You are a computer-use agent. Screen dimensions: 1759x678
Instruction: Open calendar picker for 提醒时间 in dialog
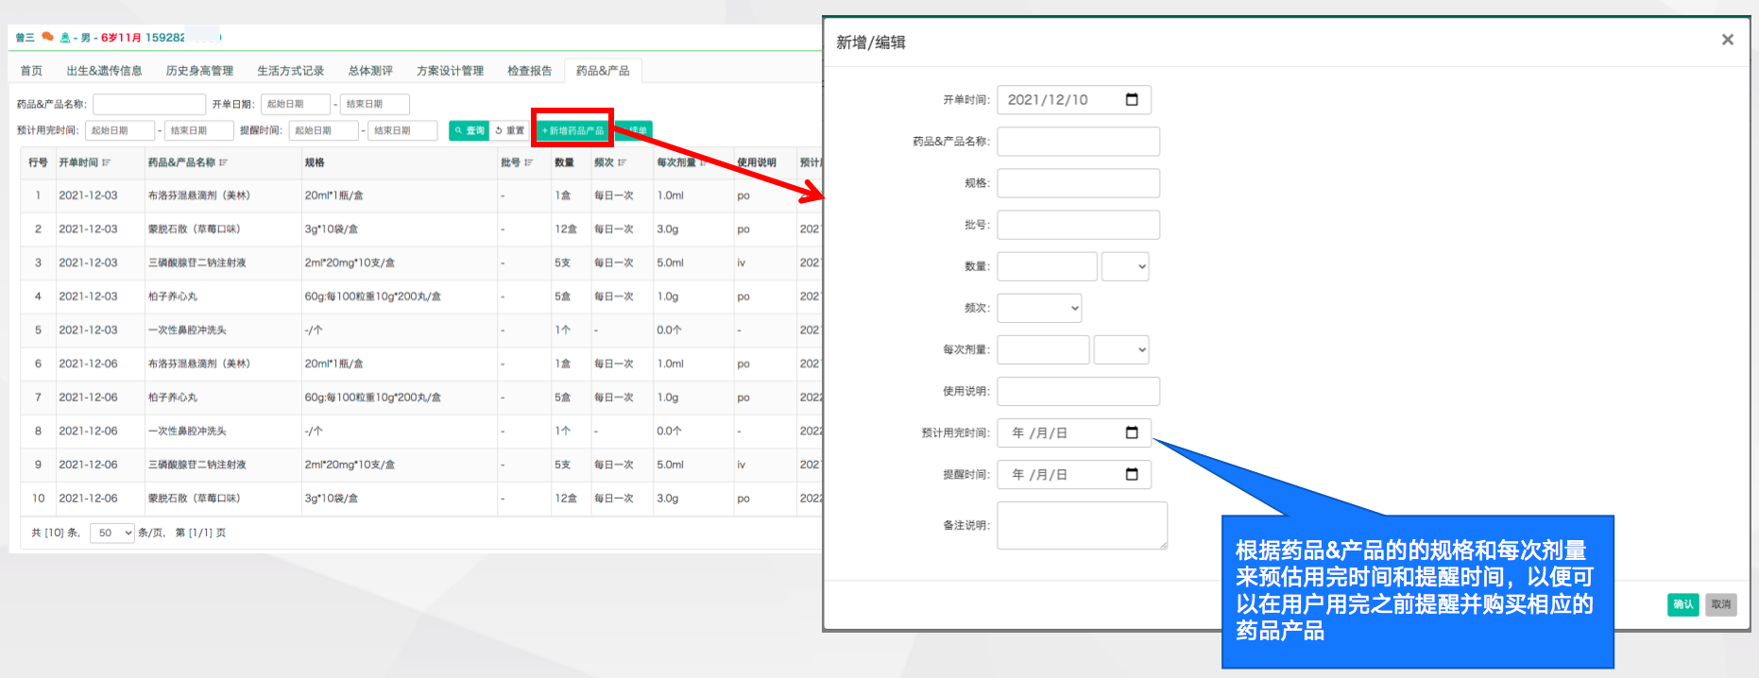pyautogui.click(x=1132, y=474)
